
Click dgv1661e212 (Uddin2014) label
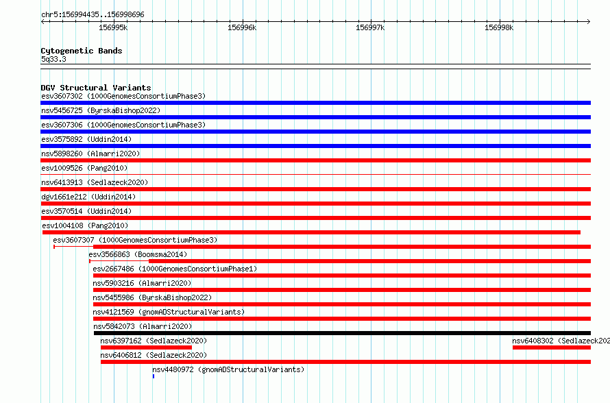pos(88,197)
